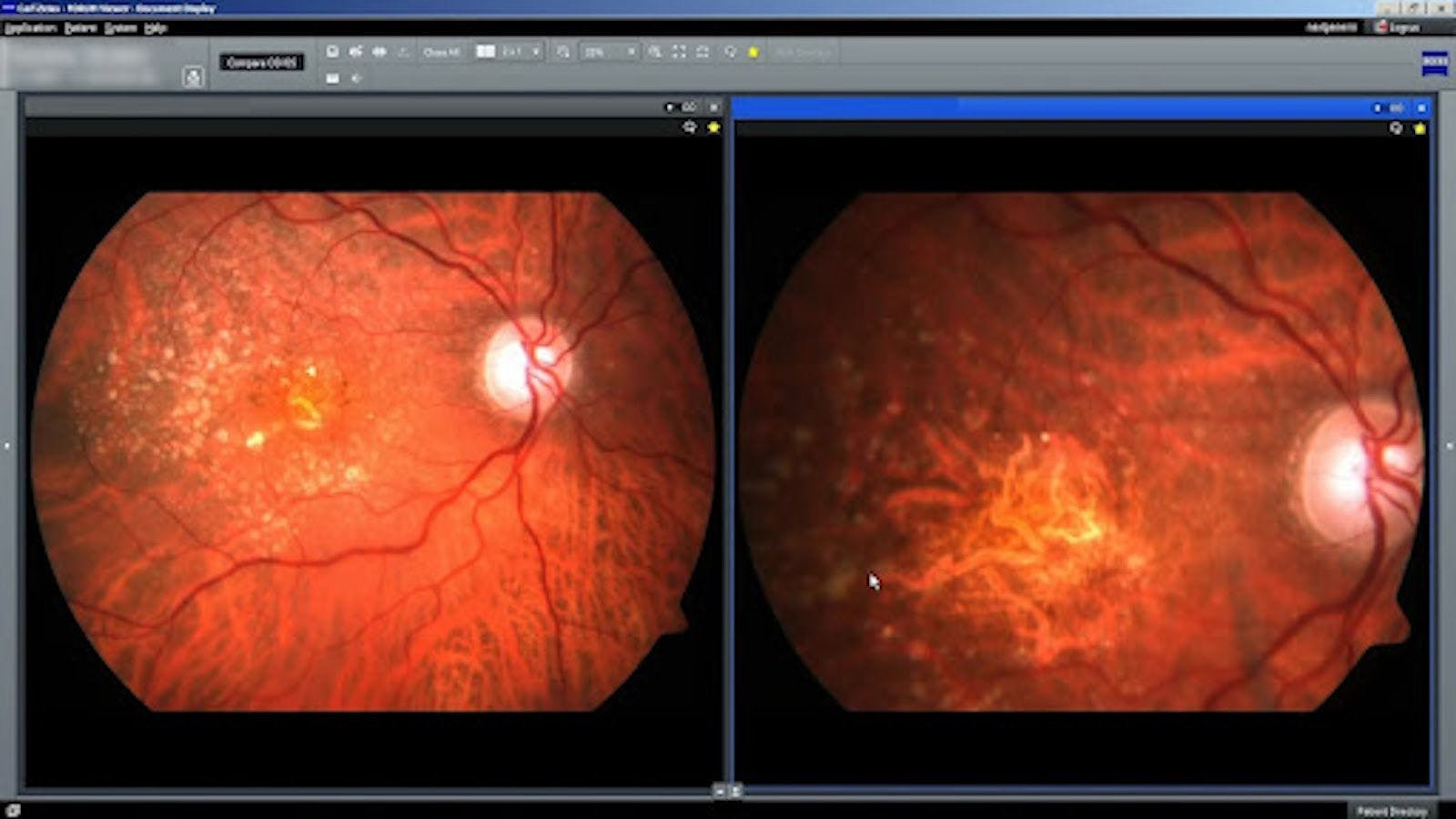Expand the right edge side panel arrow
Screen dimensions: 1456x819
click(1450, 446)
